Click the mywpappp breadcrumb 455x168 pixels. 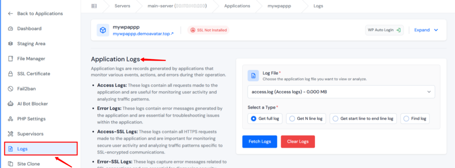pyautogui.click(x=279, y=6)
